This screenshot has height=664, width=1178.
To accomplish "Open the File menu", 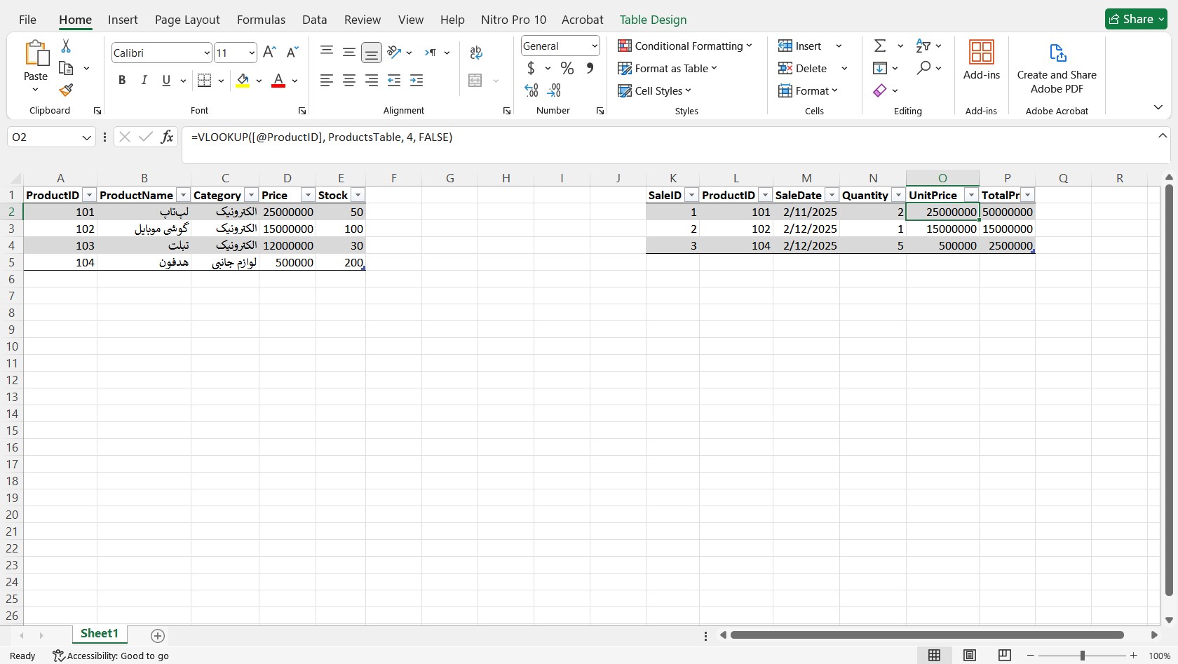I will [27, 20].
